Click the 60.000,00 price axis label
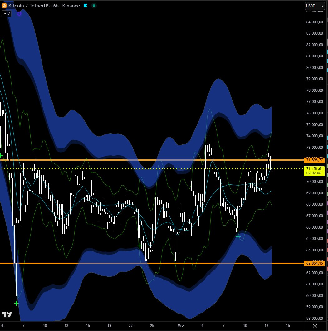The height and width of the screenshot is (331, 328). [315, 295]
